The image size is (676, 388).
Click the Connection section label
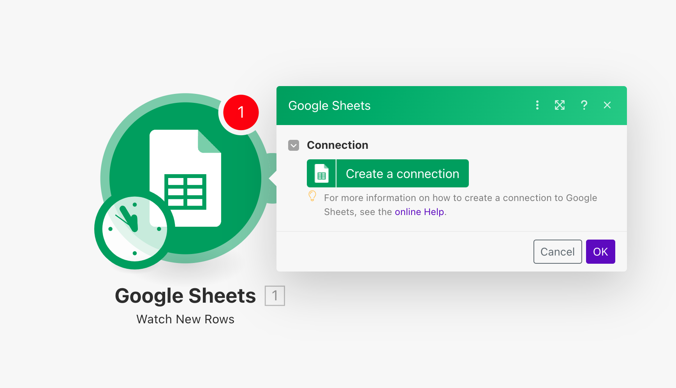(338, 145)
